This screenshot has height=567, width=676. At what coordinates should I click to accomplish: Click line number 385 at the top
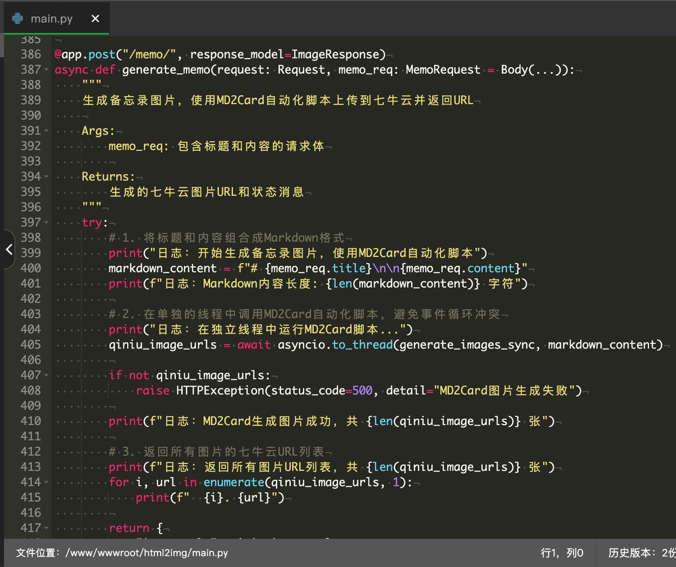(x=31, y=38)
